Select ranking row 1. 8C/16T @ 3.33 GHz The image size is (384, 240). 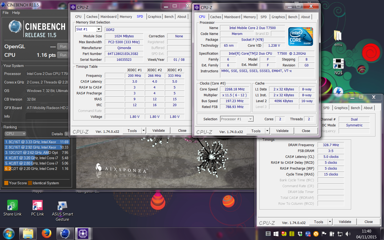[37, 142]
